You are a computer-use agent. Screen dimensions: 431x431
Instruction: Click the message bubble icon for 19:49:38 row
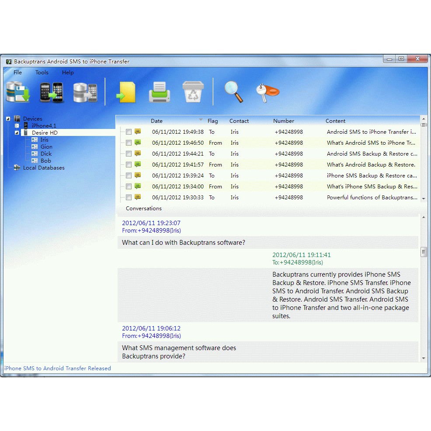(x=138, y=132)
